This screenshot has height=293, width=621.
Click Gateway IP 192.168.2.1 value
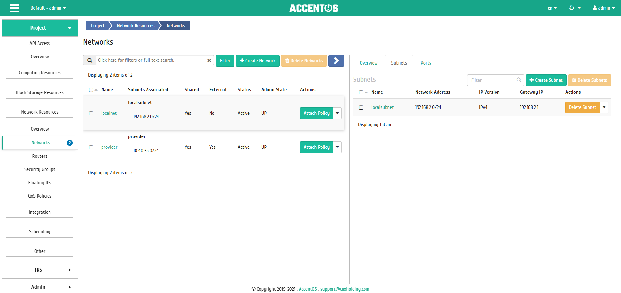point(529,107)
